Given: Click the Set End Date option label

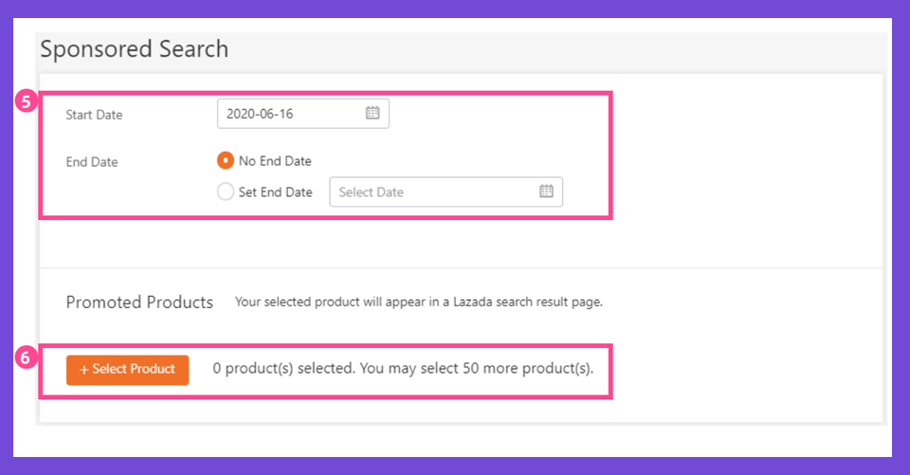Looking at the screenshot, I should tap(276, 192).
